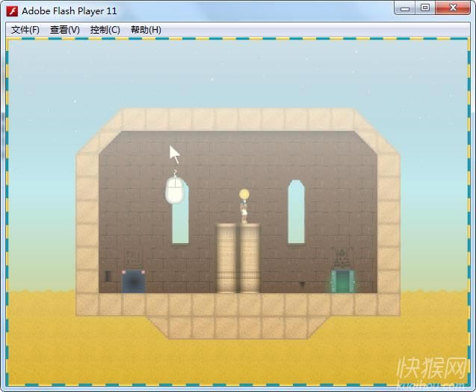Maximize the Flash Player window
476x392 pixels.
click(x=424, y=8)
